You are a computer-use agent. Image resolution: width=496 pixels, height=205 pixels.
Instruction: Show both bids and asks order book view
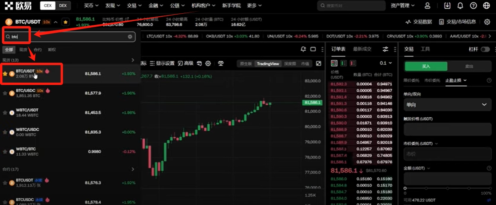[334, 63]
